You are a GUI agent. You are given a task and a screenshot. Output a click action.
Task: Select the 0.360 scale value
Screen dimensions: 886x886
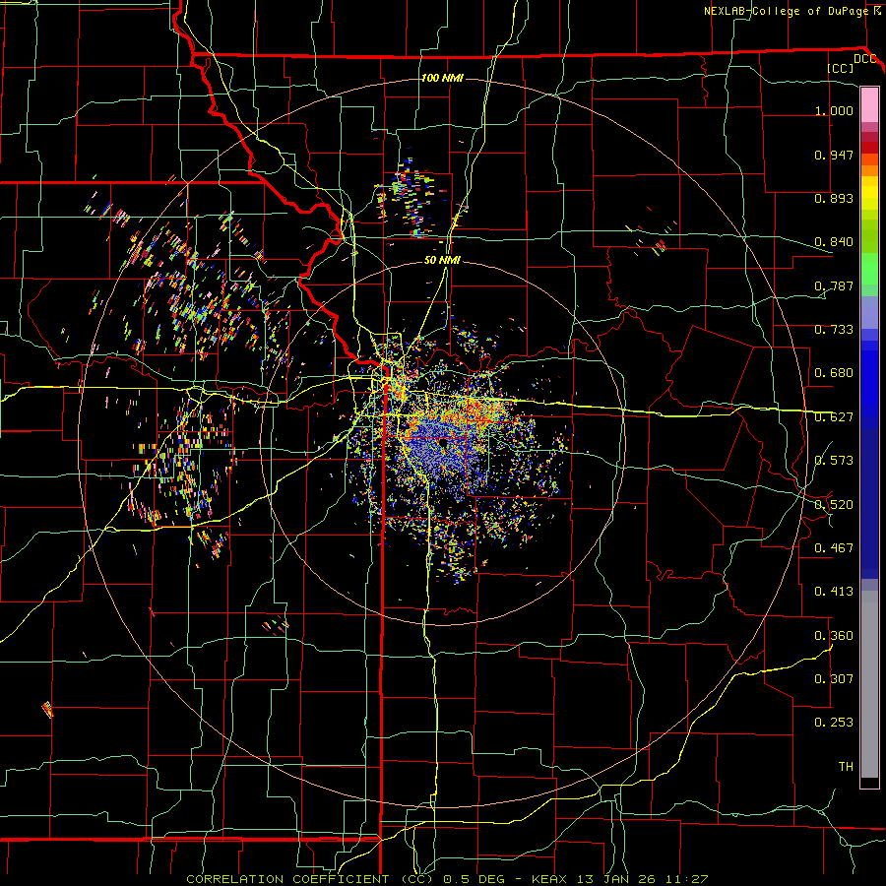point(834,636)
